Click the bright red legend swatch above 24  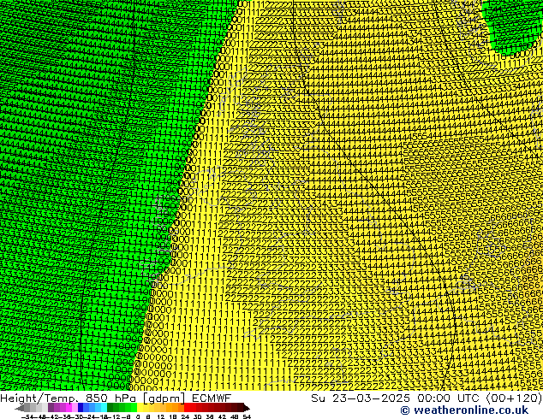click(x=187, y=408)
